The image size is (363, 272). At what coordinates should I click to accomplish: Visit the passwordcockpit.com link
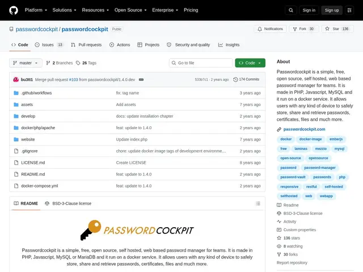[x=304, y=129]
